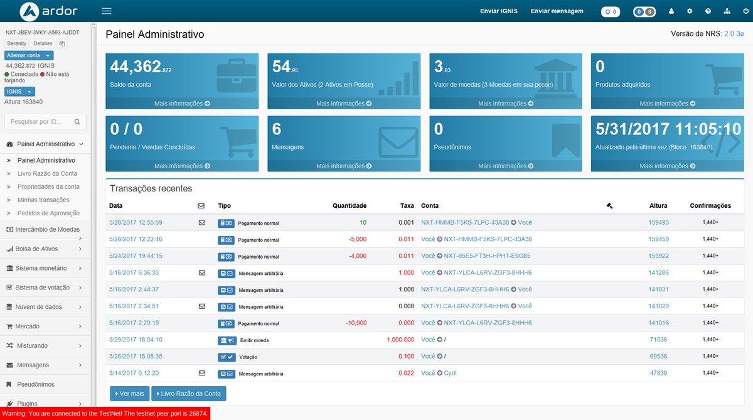The height and width of the screenshot is (420, 753).
Task: Click Enviar IGNIS in the header
Action: 499,11
